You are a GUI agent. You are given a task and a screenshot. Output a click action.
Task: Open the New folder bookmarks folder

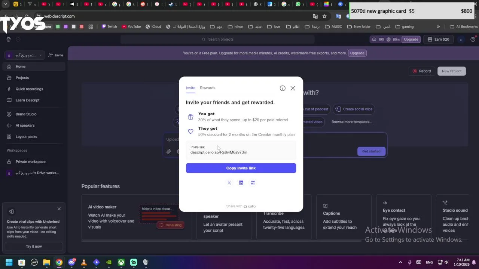point(359,27)
